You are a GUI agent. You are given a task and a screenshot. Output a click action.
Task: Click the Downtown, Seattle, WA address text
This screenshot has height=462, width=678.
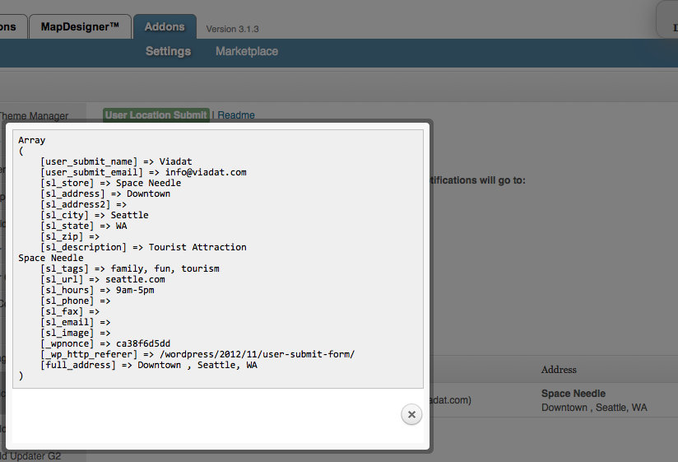[593, 408]
